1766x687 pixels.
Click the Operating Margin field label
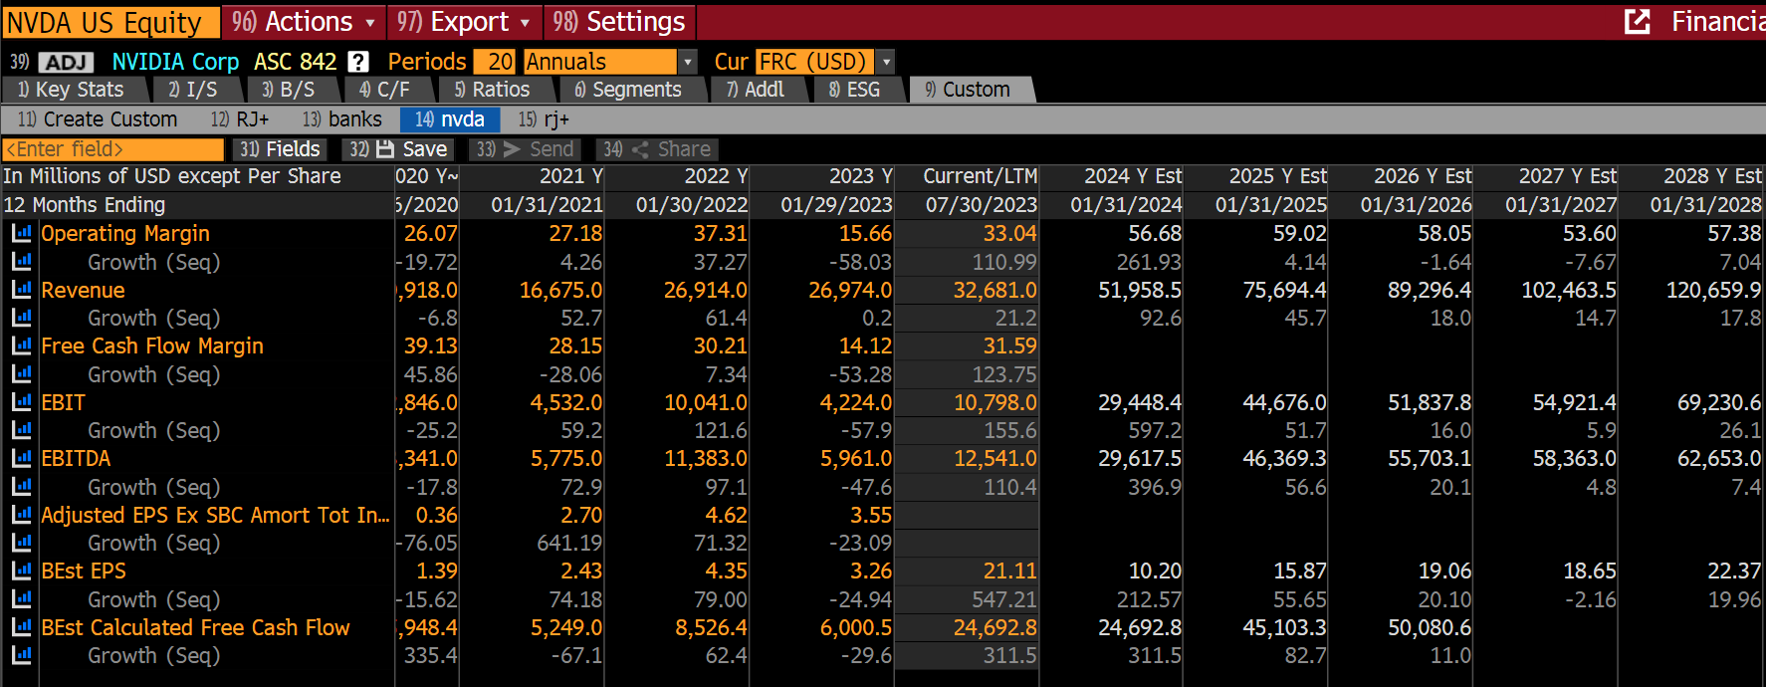coord(125,233)
